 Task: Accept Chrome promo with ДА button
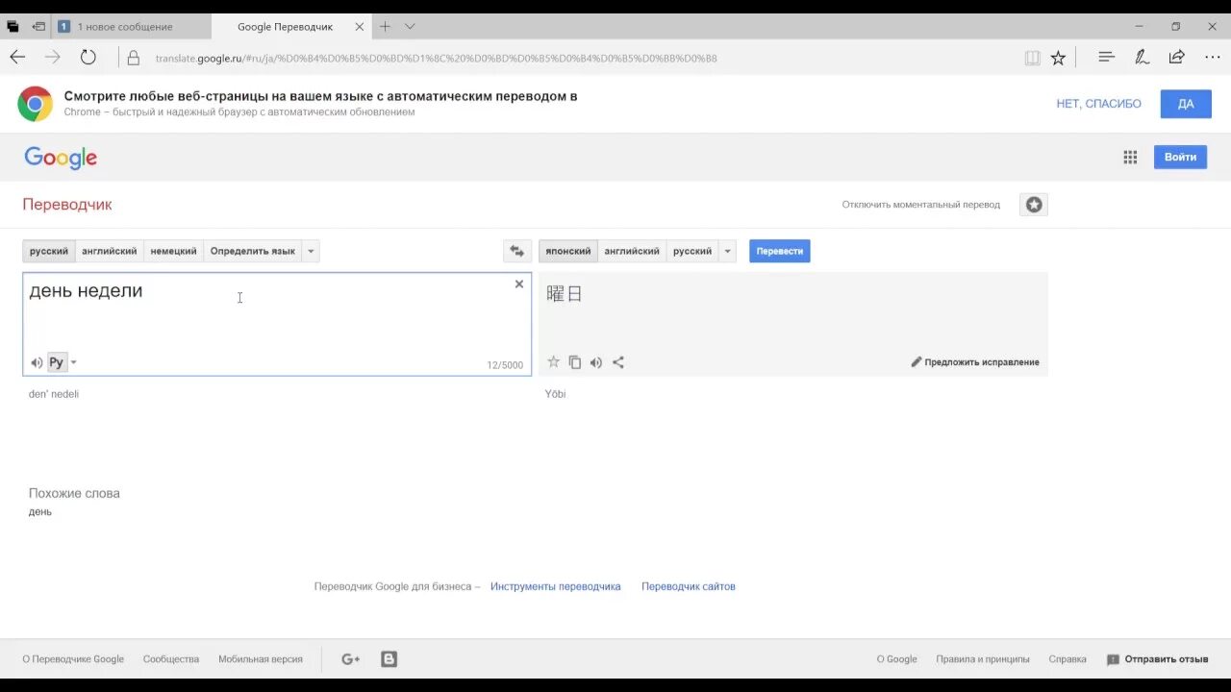point(1186,104)
